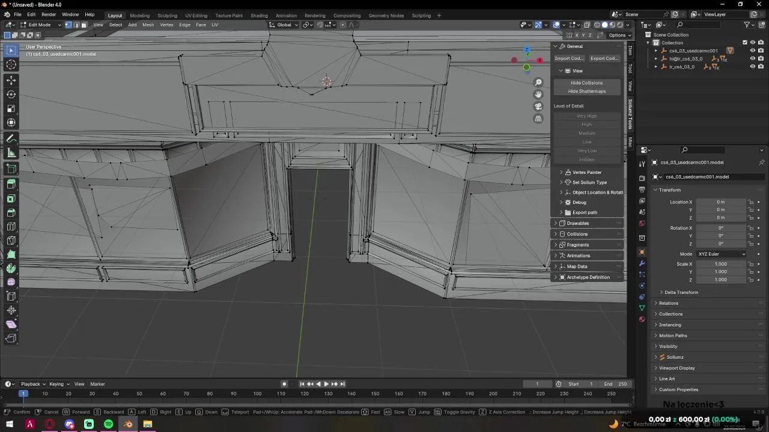Toggle X mirror axis in header

(x=577, y=35)
